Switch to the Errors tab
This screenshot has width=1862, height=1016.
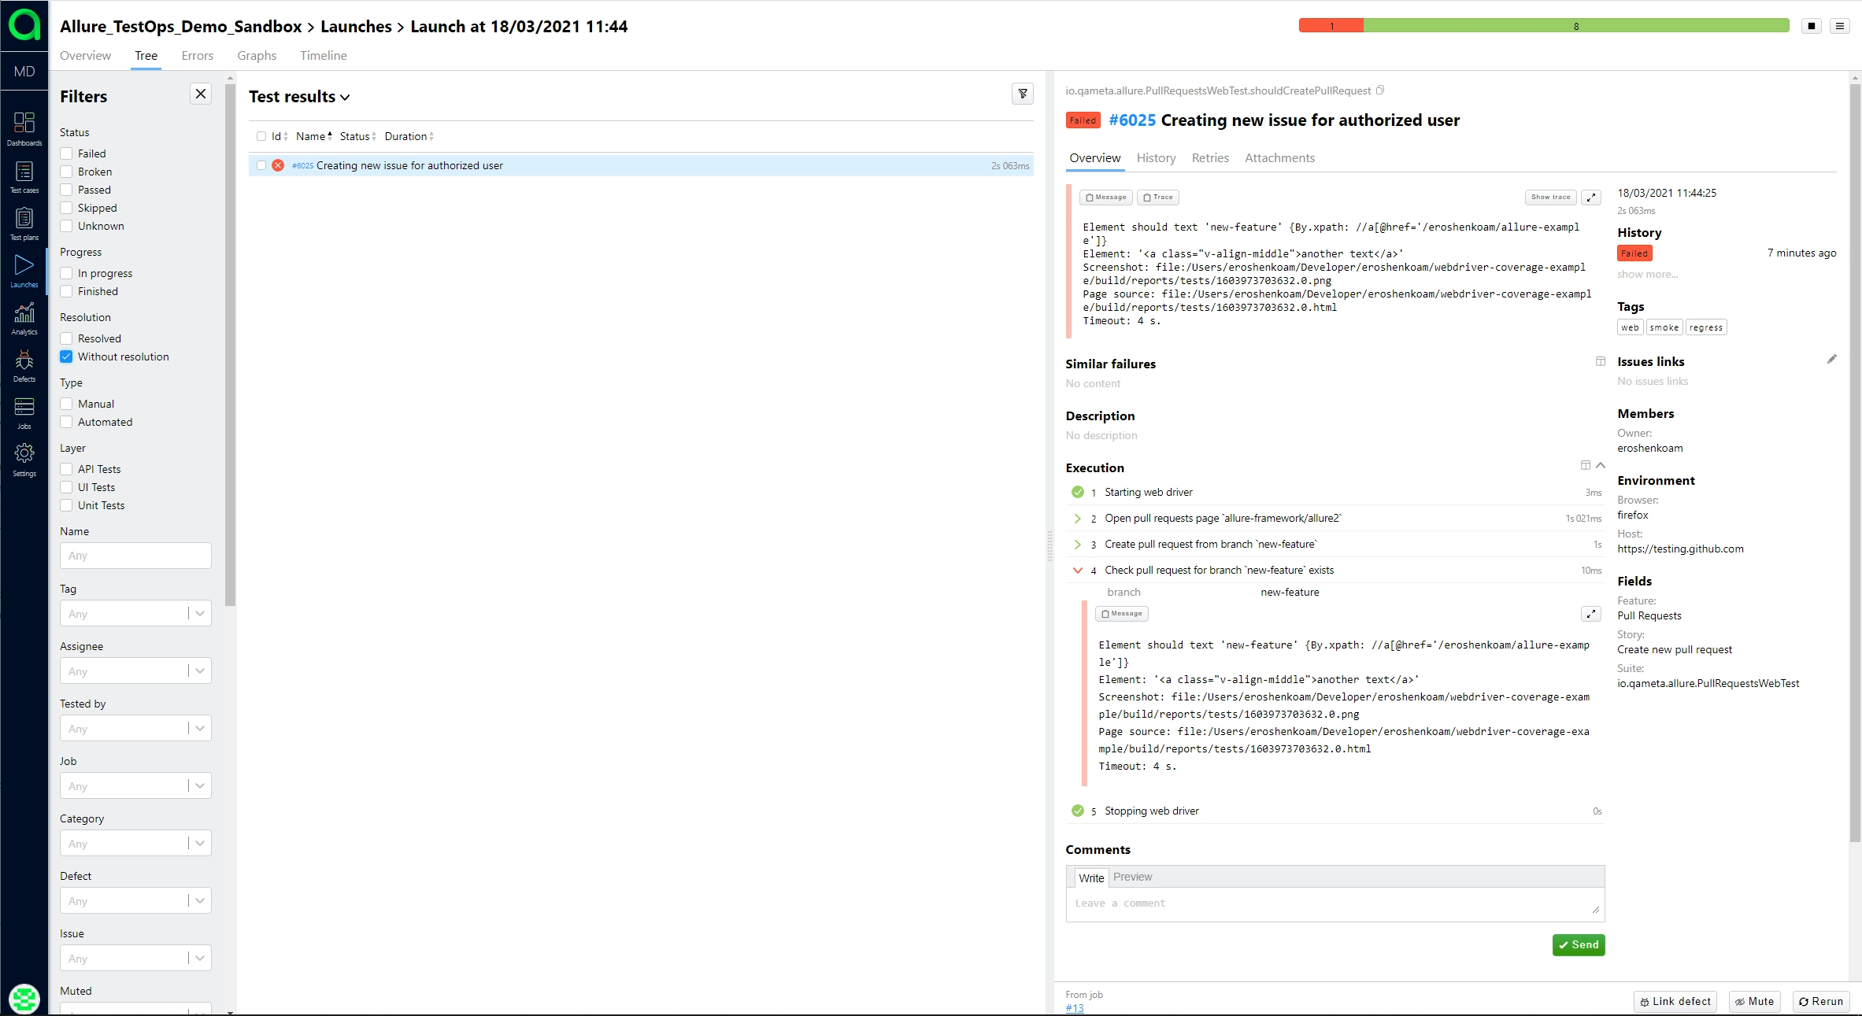[x=197, y=56]
